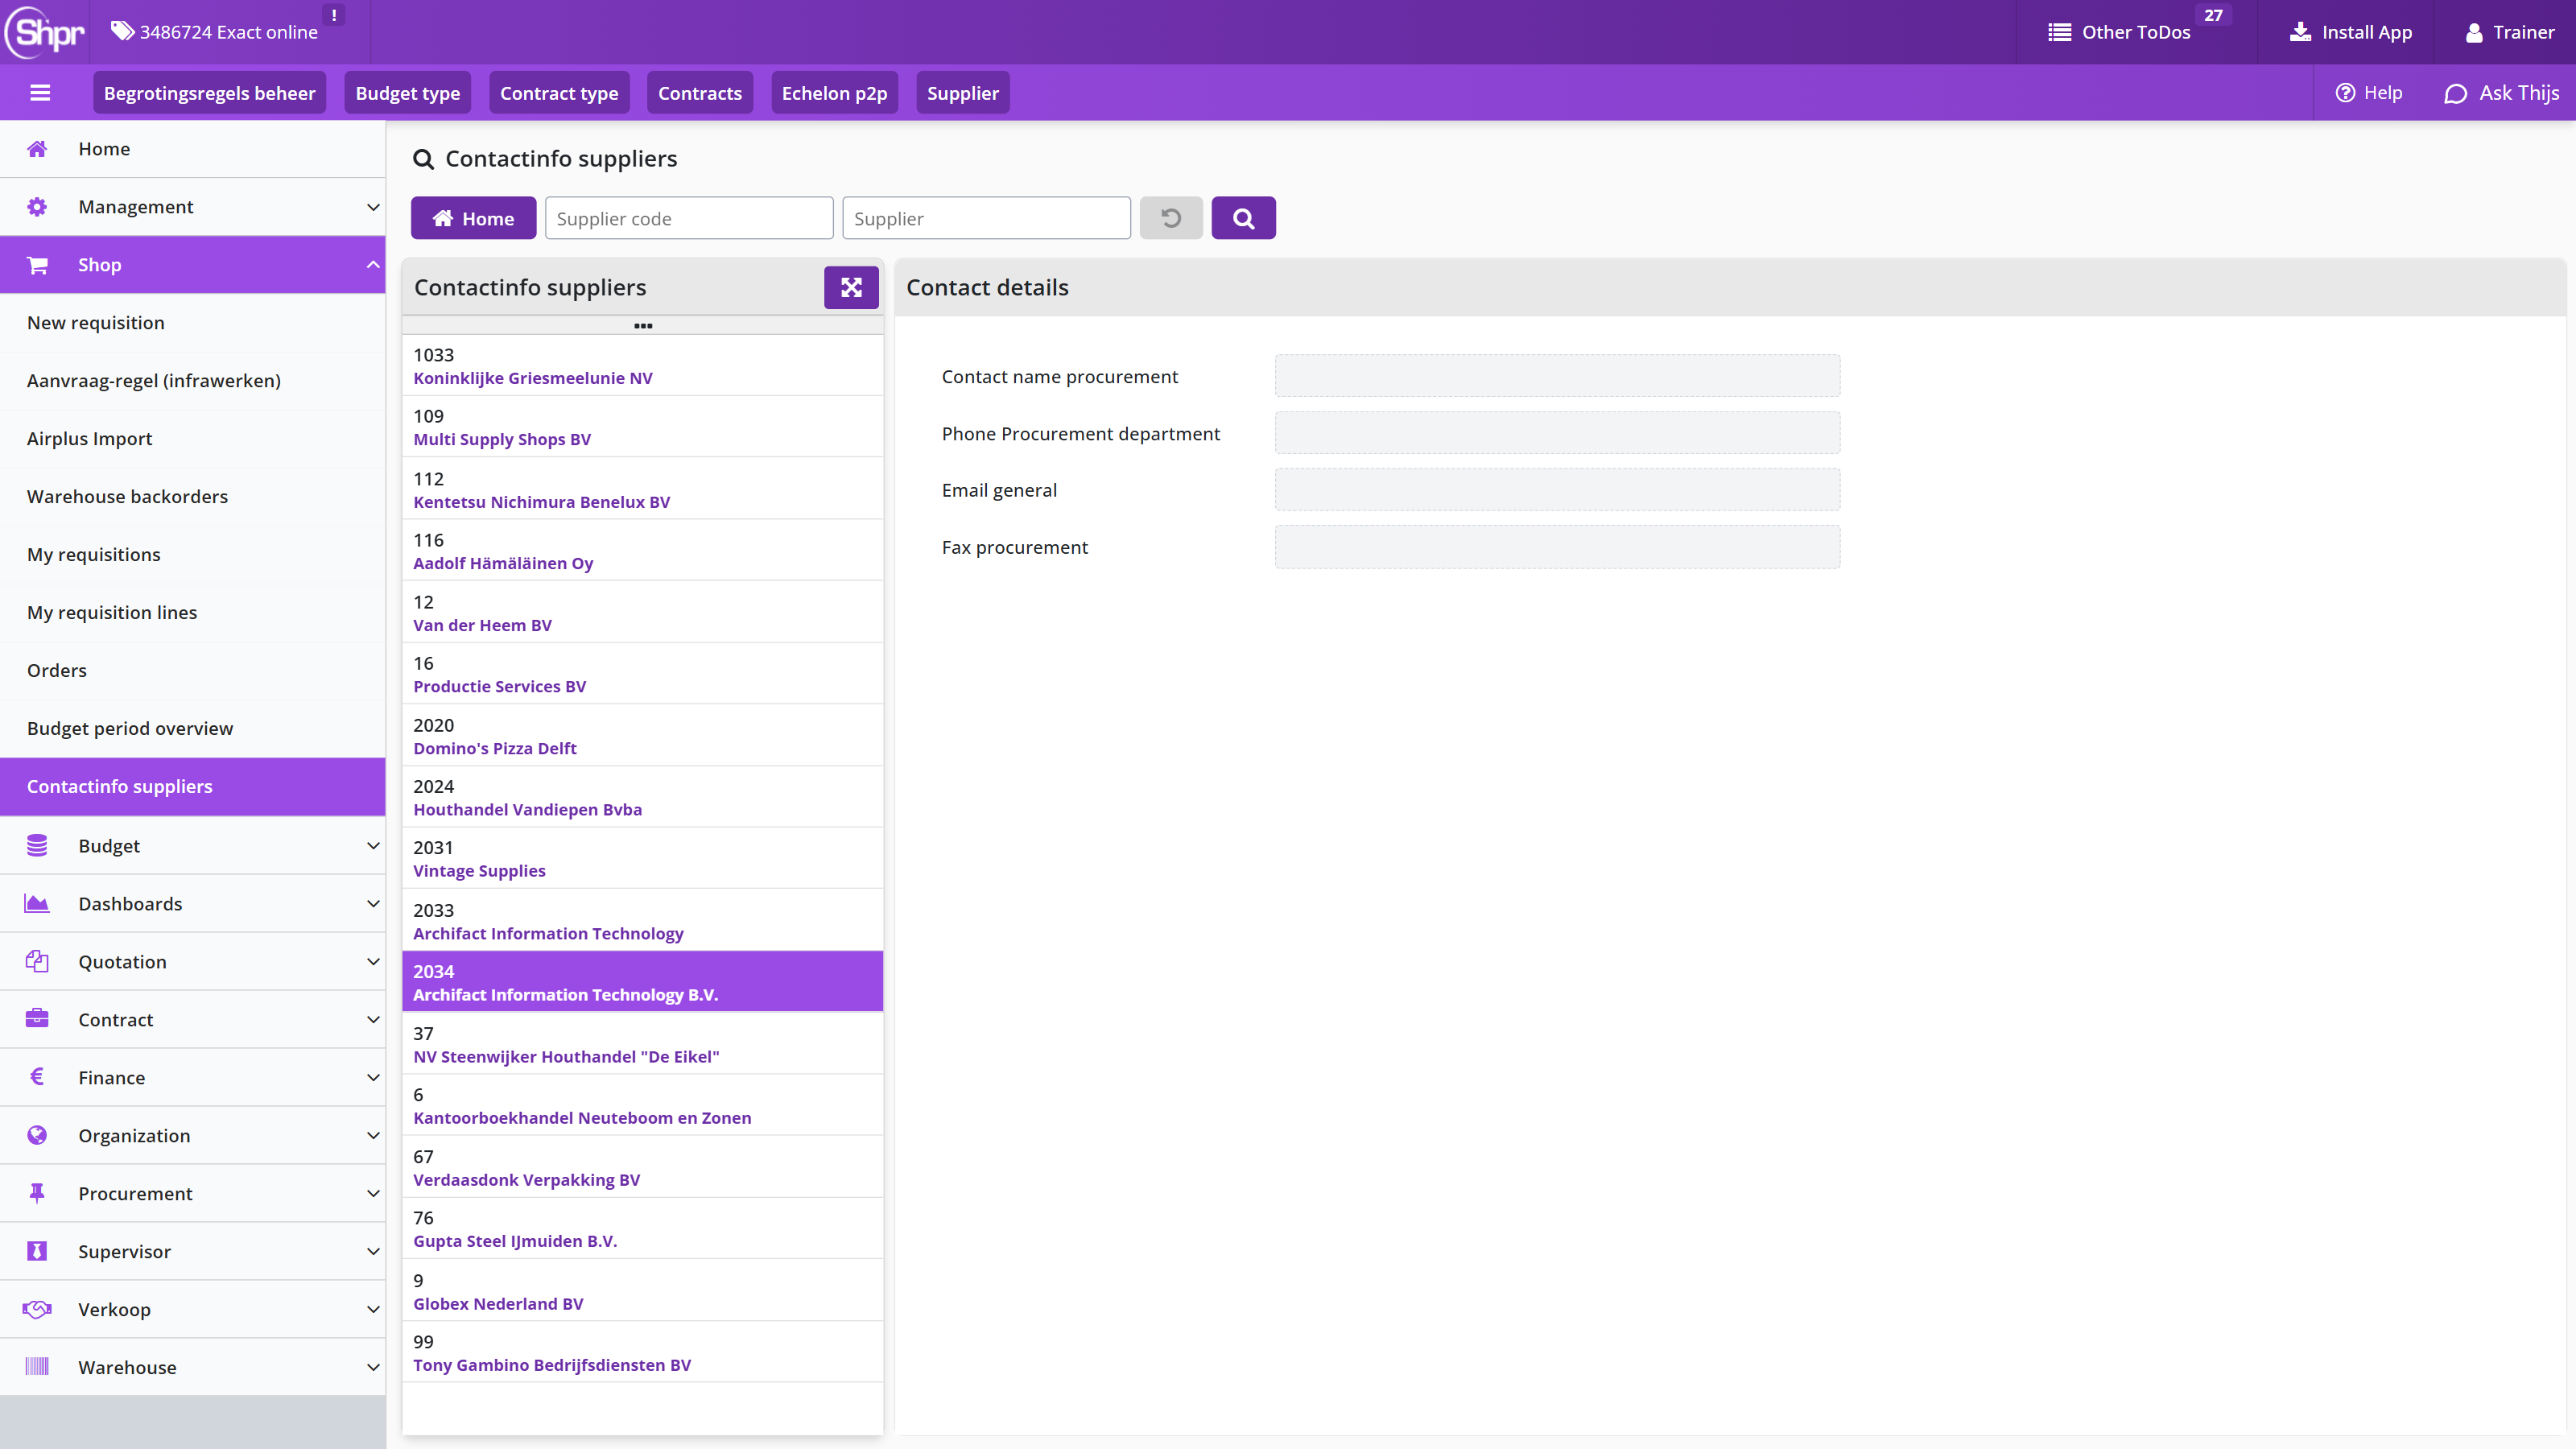
Task: Expand the Budget sidebar section
Action: (x=192, y=846)
